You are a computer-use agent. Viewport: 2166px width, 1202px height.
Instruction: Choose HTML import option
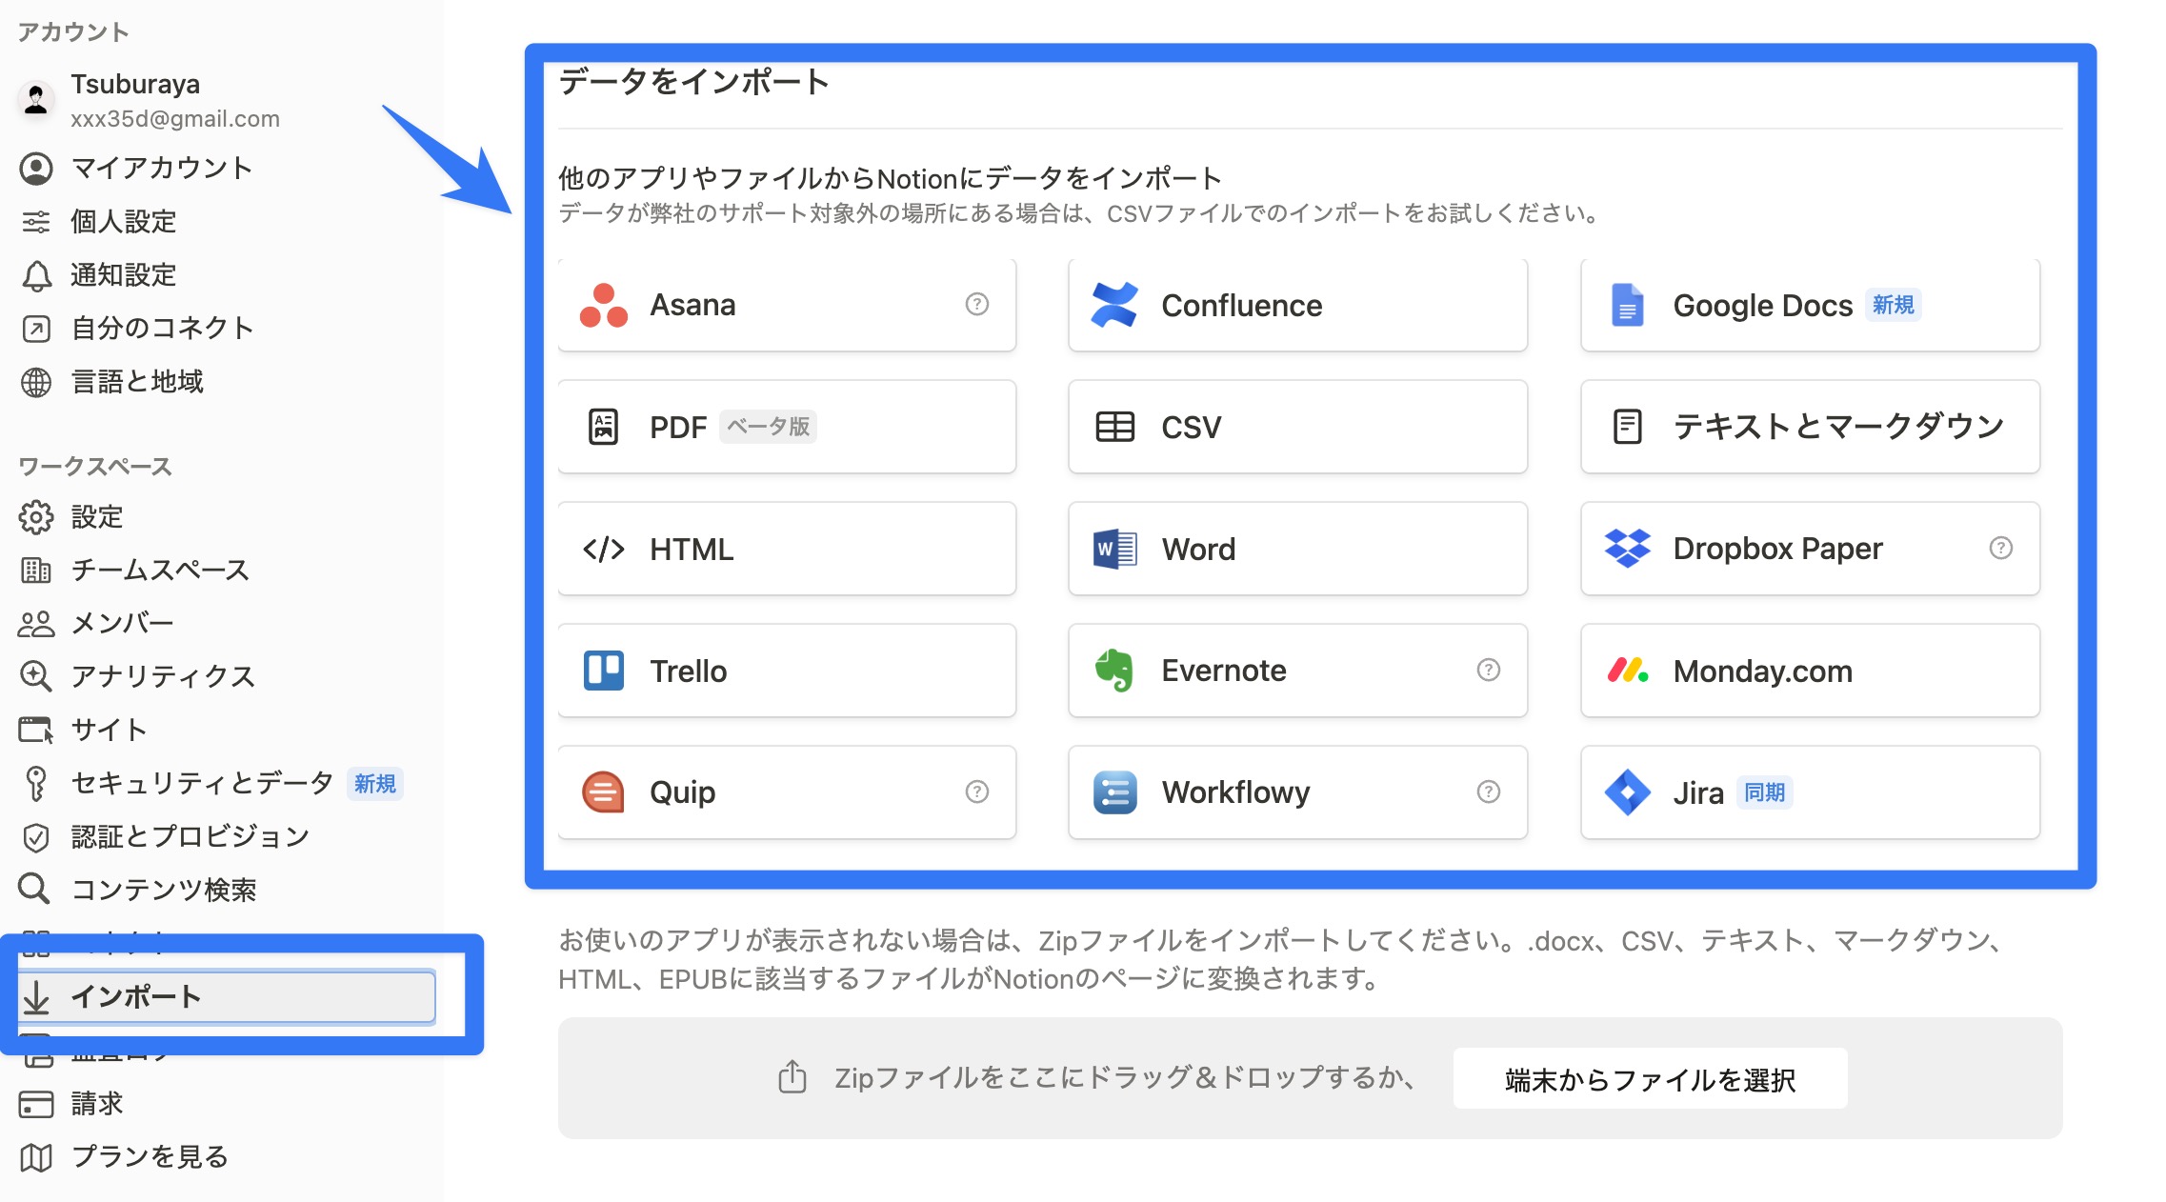pyautogui.click(x=787, y=549)
